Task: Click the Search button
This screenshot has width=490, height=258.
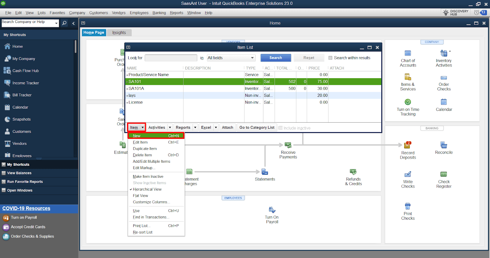Action: (x=276, y=58)
